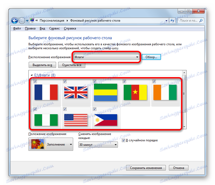Viewport: 215px width, 185px height.
Task: Uncheck the United Kingdom flag checkbox
Action: point(65,82)
